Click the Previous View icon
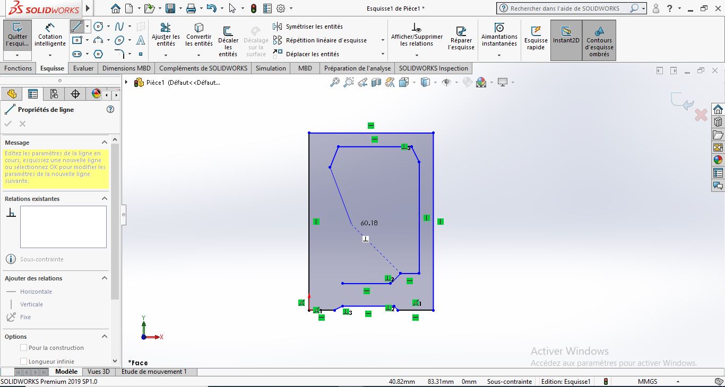Image resolution: width=725 pixels, height=387 pixels. pos(362,82)
